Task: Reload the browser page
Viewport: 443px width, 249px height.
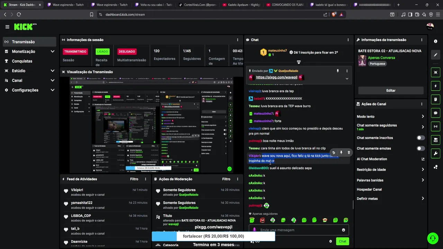Action: [19, 15]
